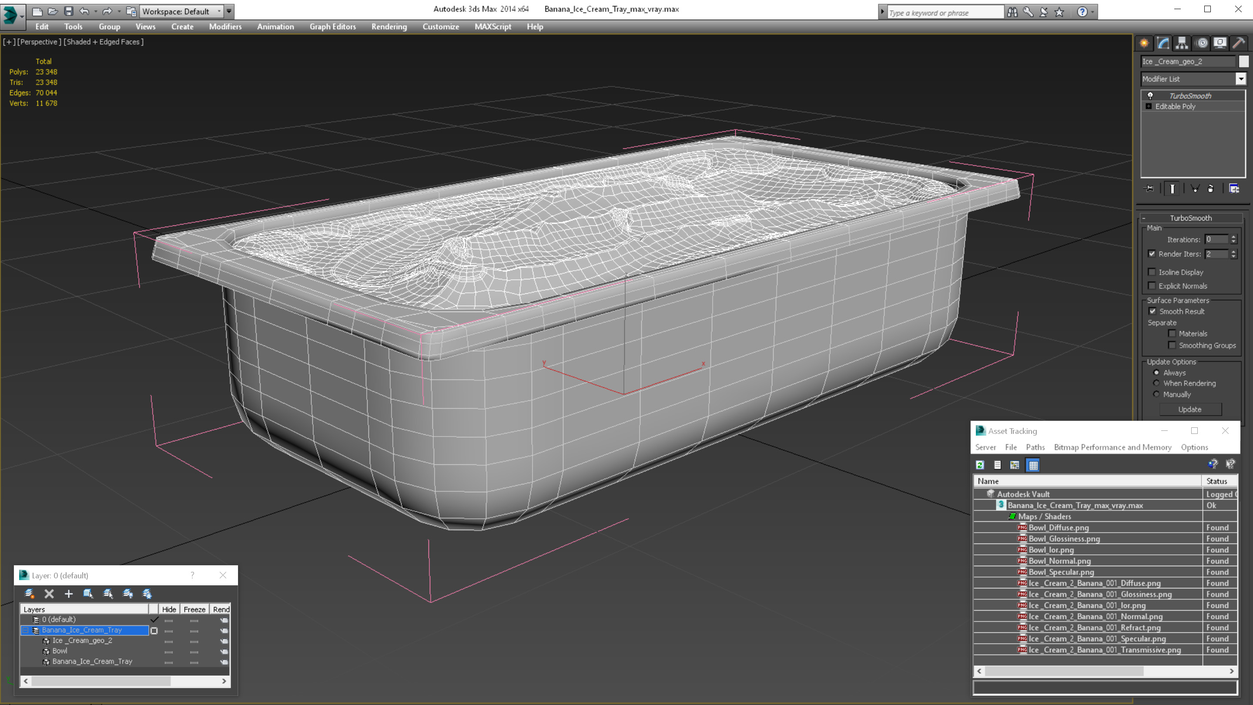Open Bitmap Performance and Memory menu
Image resolution: width=1253 pixels, height=705 pixels.
point(1112,447)
